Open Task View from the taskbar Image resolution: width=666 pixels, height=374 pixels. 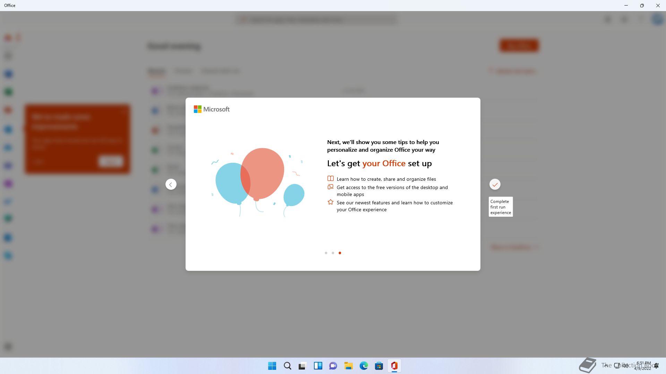[x=303, y=366]
